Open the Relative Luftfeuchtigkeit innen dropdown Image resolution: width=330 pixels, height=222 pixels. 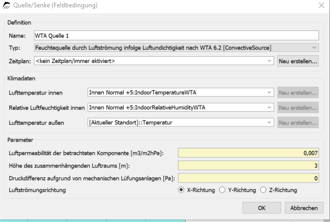coord(181,108)
